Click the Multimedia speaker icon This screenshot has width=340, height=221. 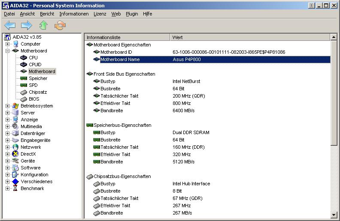[15, 126]
